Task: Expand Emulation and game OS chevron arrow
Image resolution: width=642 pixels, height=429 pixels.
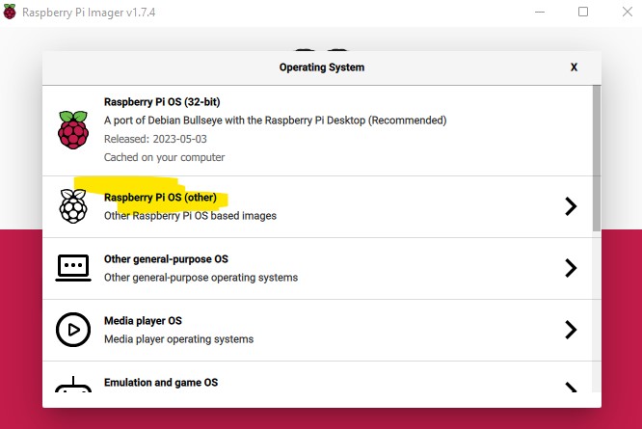Action: click(571, 387)
